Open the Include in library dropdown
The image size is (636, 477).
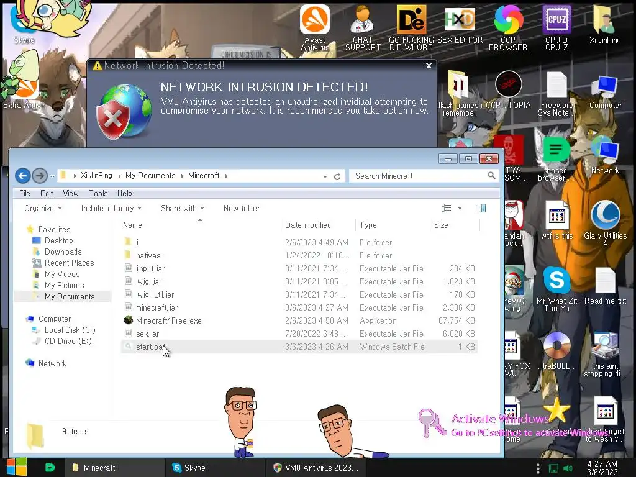pos(112,208)
